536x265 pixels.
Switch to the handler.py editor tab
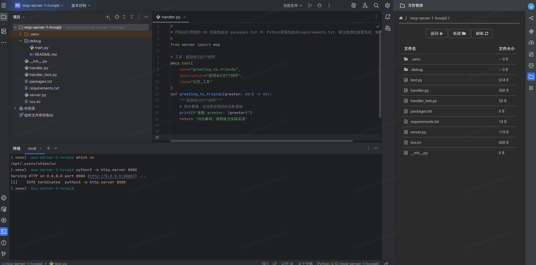coord(171,17)
